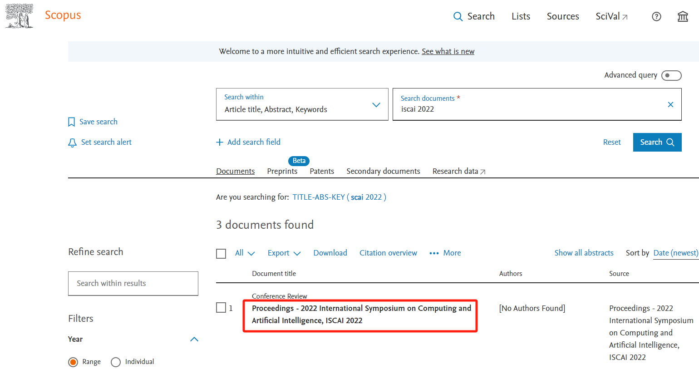699x369 pixels.
Task: Click the Elsevier tree logo
Action: click(19, 16)
